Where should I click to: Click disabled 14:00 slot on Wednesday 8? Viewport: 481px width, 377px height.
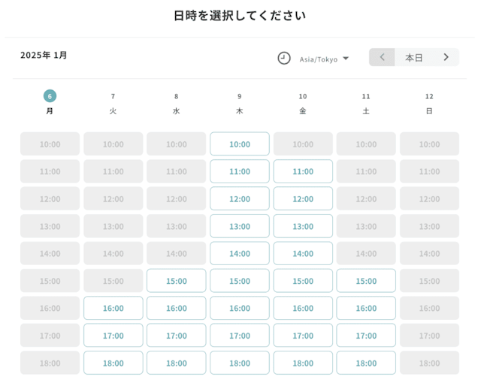[177, 254]
